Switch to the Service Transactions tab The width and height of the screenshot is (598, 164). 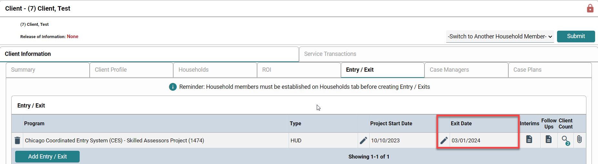pos(330,54)
